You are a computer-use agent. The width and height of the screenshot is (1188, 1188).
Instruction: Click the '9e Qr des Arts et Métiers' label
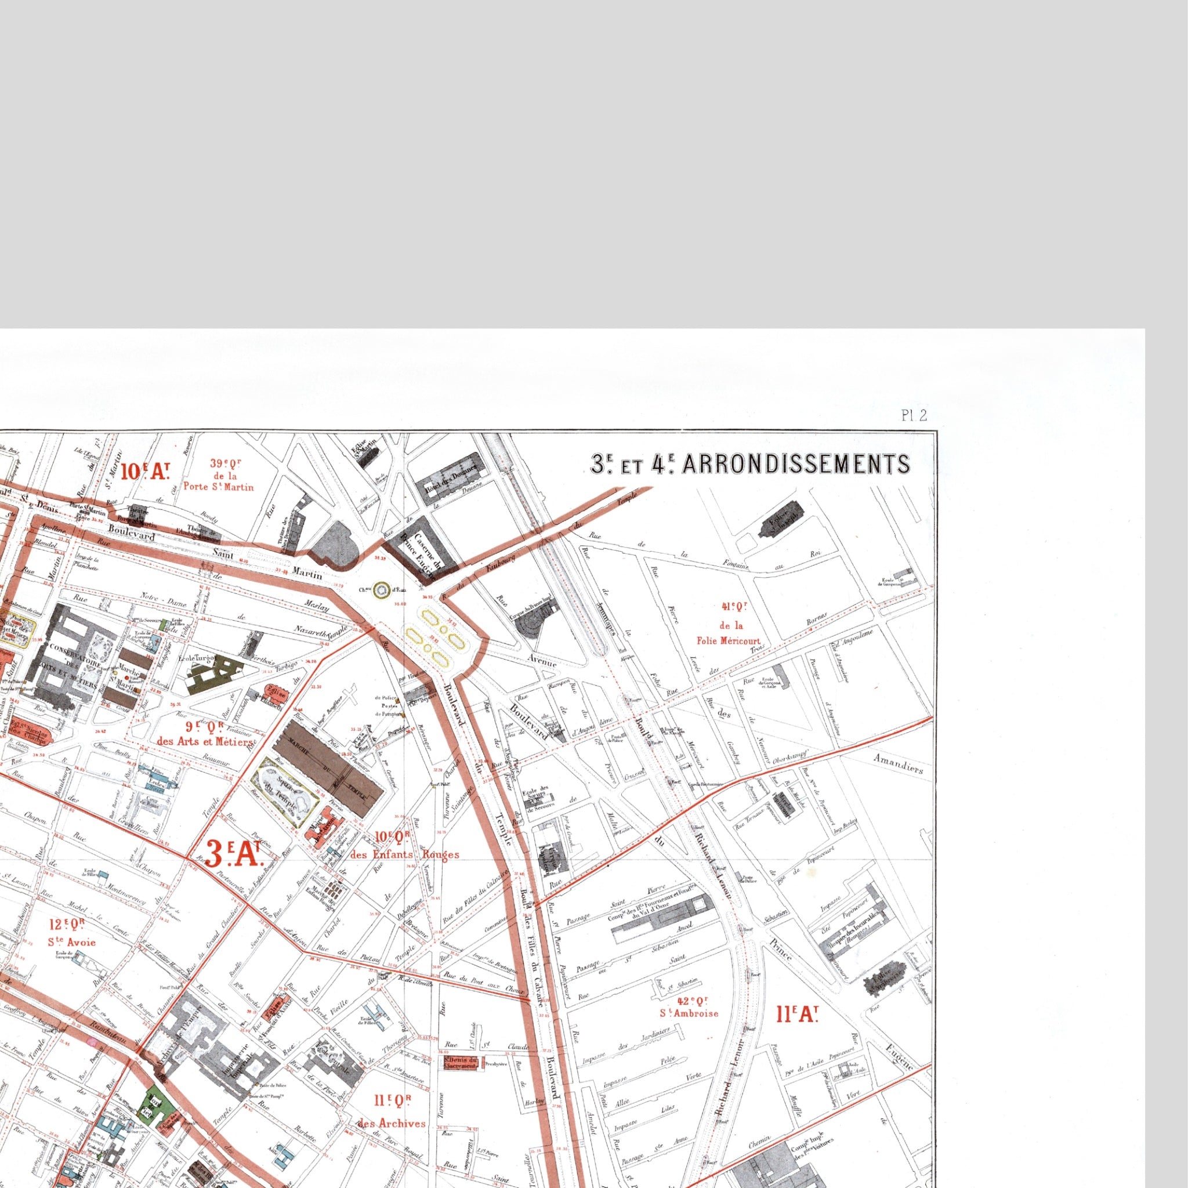[x=205, y=735]
